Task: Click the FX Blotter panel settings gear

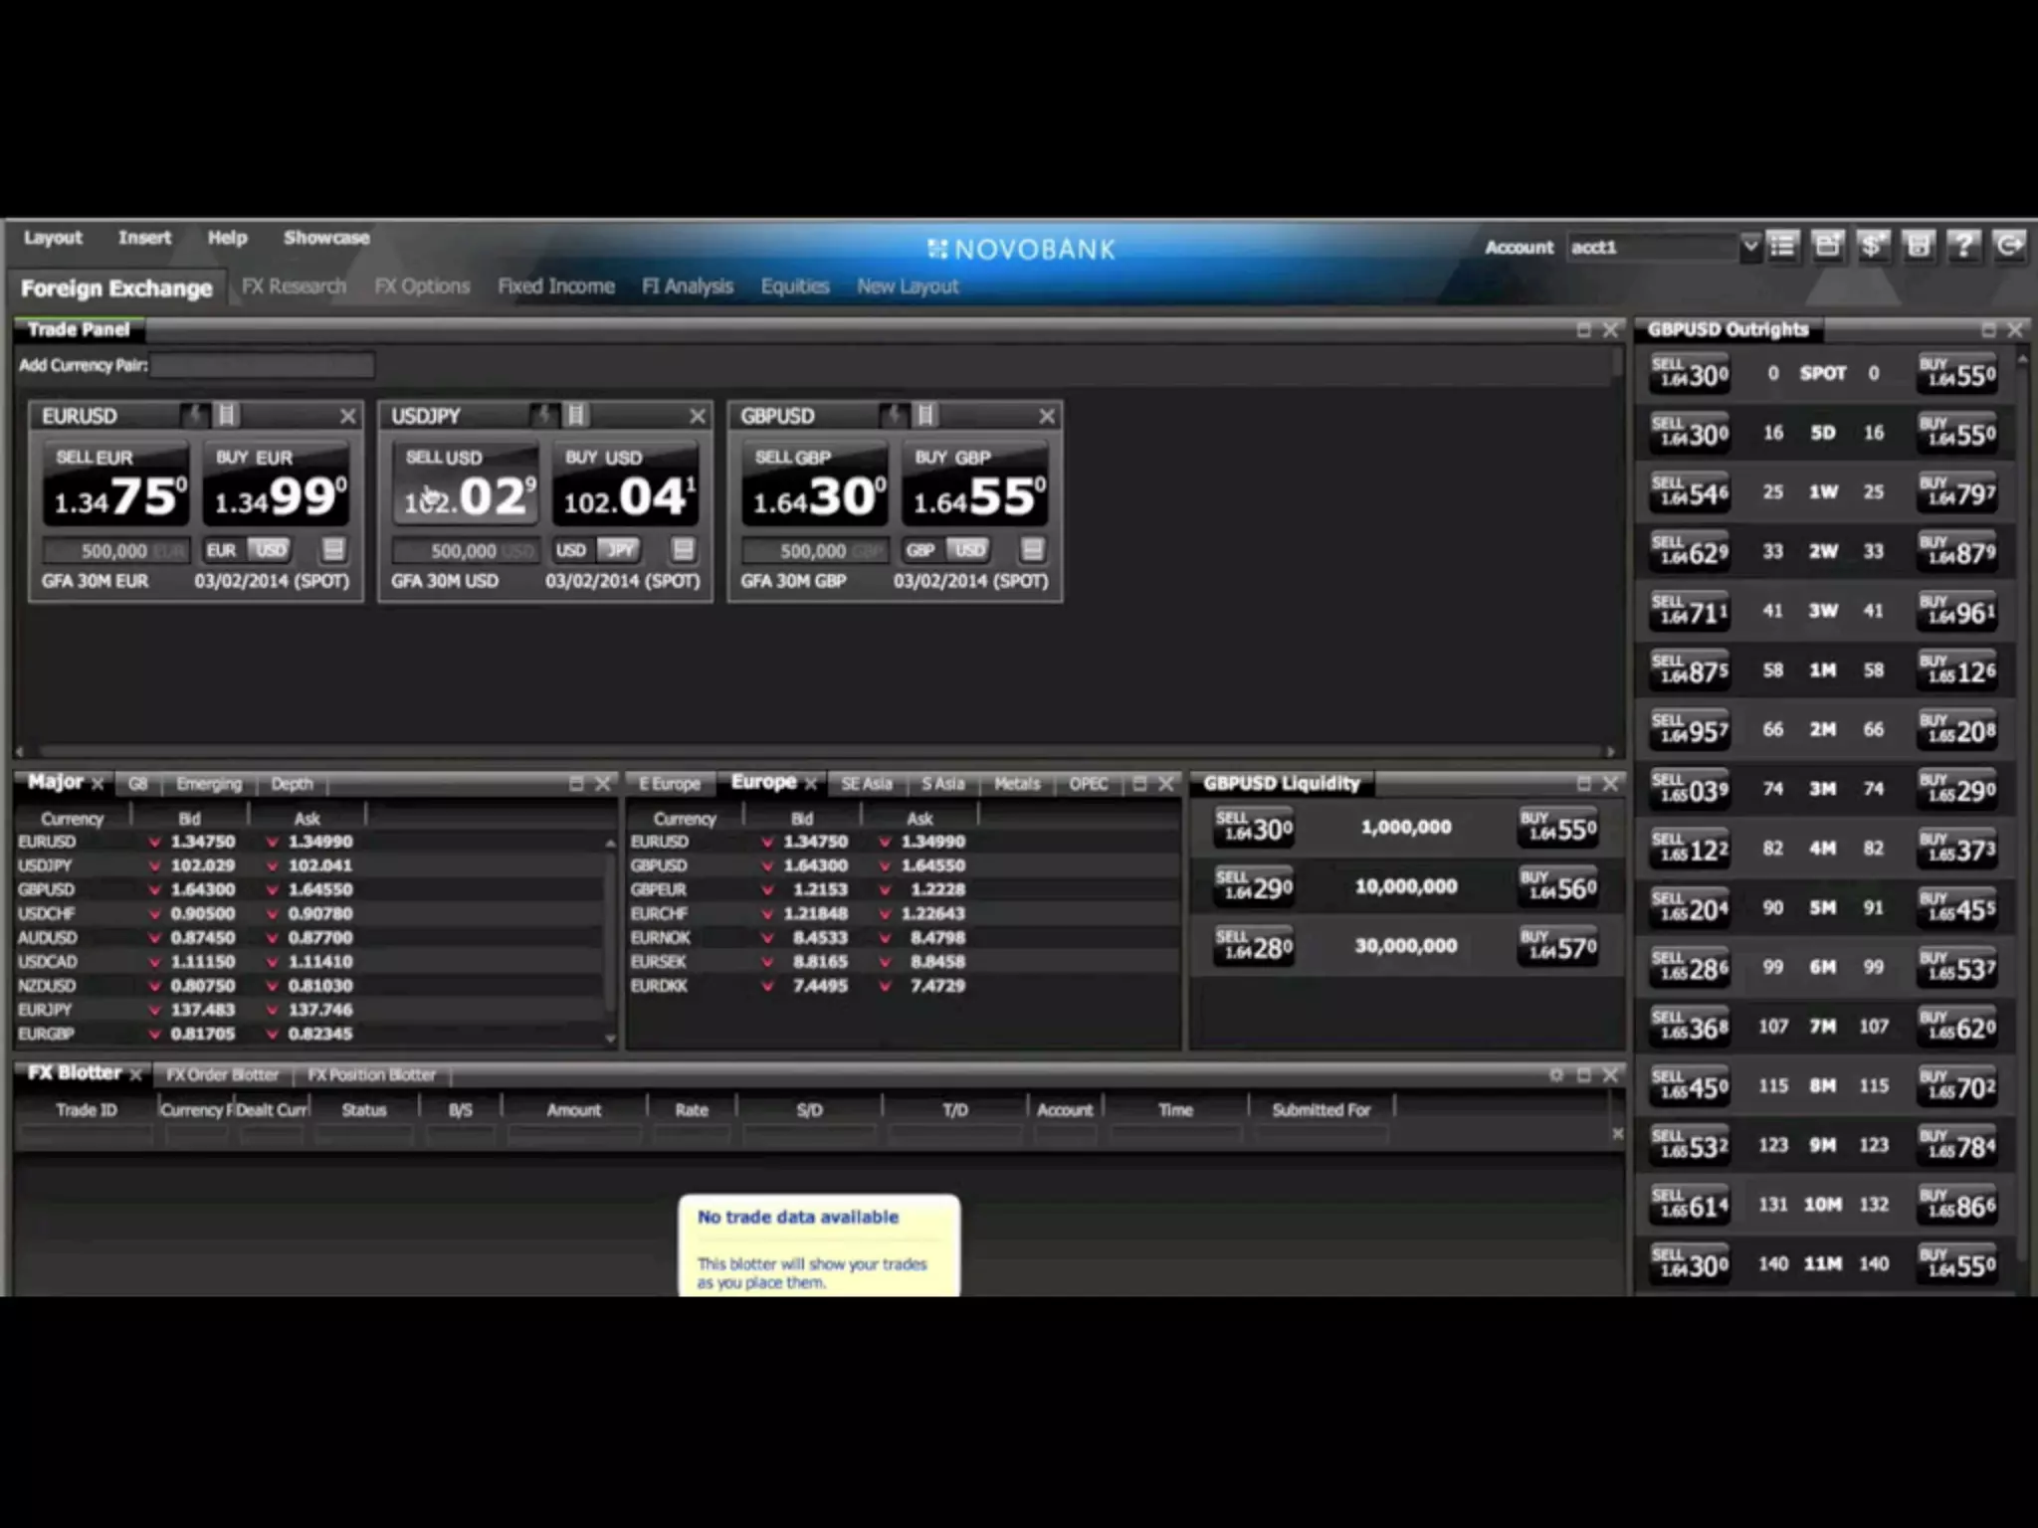Action: (1556, 1075)
